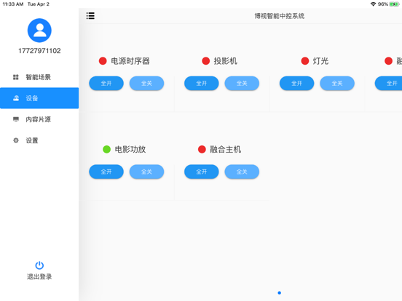Click red status dot for 电源时序器
Screen dimensions: 402x301
coord(103,61)
